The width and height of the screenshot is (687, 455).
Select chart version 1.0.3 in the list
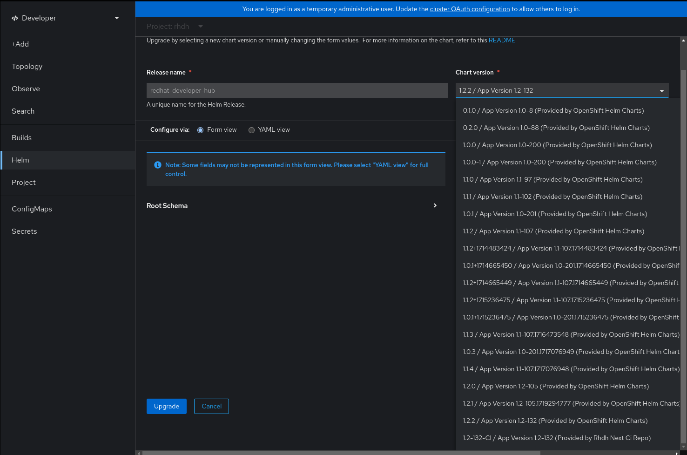[567, 352]
